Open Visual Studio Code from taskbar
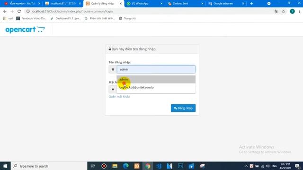The width and height of the screenshot is (303, 170). pyautogui.click(x=159, y=166)
